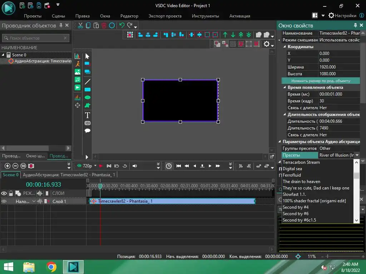Click the red trash Delete icon
This screenshot has height=274, width=366.
click(104, 25)
